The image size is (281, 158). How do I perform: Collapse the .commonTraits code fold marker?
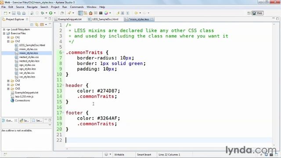(63, 52)
